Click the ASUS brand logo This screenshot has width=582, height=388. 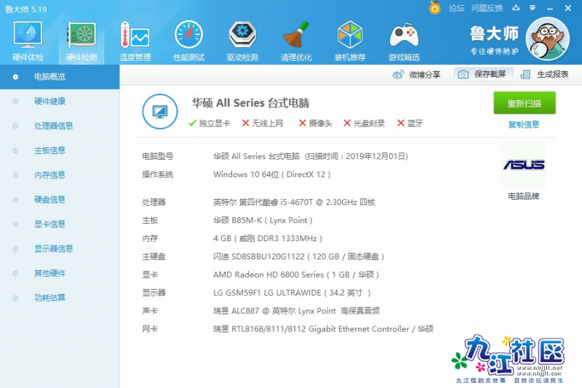[x=524, y=165]
